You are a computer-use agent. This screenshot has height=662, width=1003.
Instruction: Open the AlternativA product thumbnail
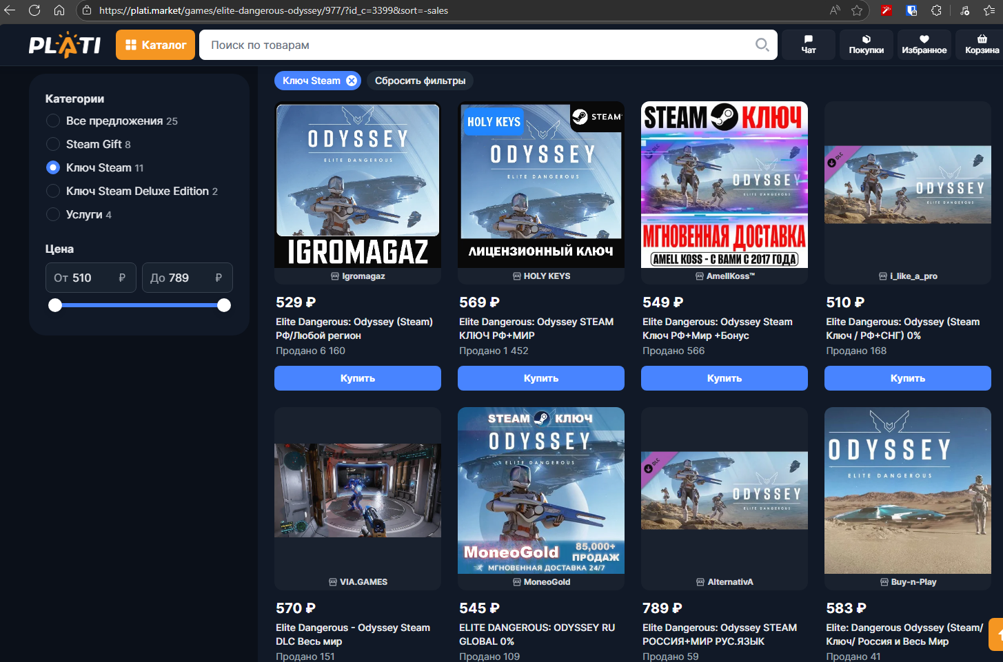pyautogui.click(x=725, y=490)
